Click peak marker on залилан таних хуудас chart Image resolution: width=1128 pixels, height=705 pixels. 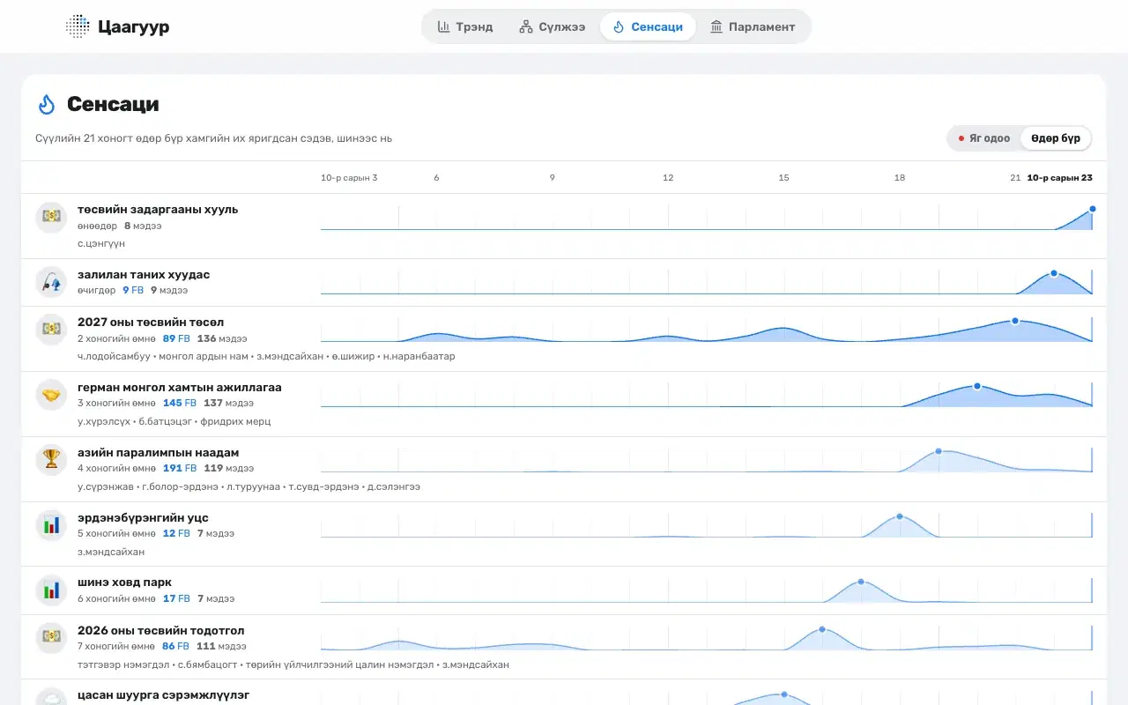tap(1054, 273)
